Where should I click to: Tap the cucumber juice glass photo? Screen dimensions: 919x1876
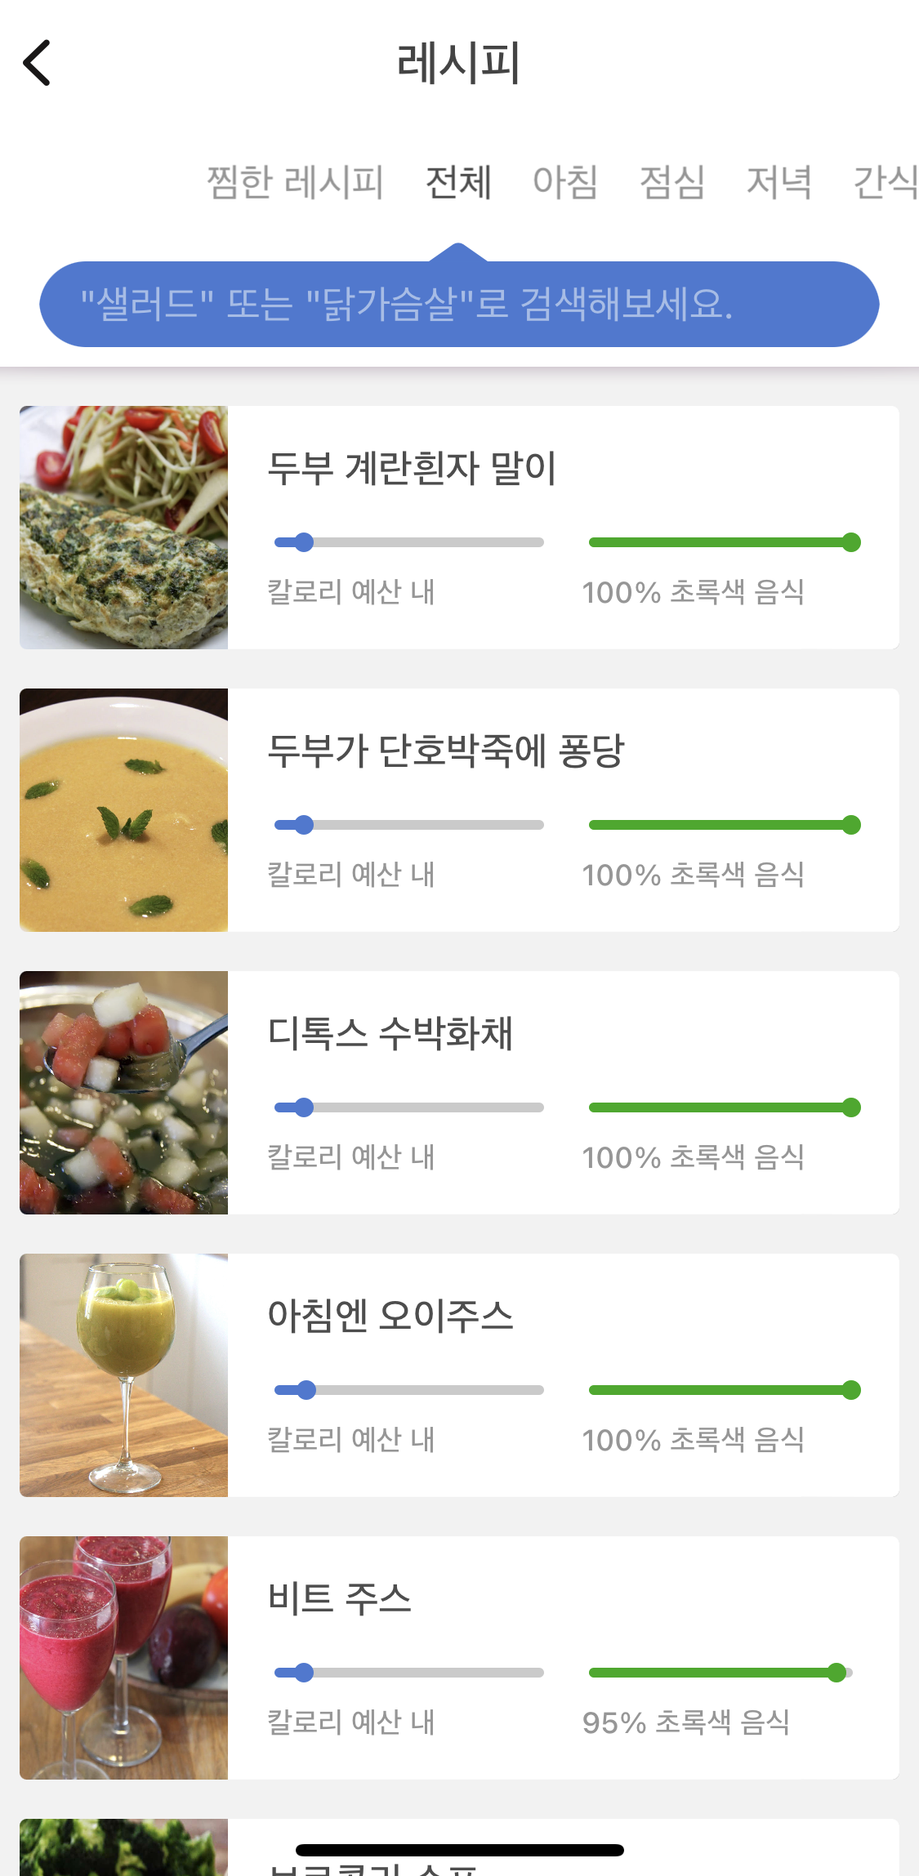coord(124,1375)
